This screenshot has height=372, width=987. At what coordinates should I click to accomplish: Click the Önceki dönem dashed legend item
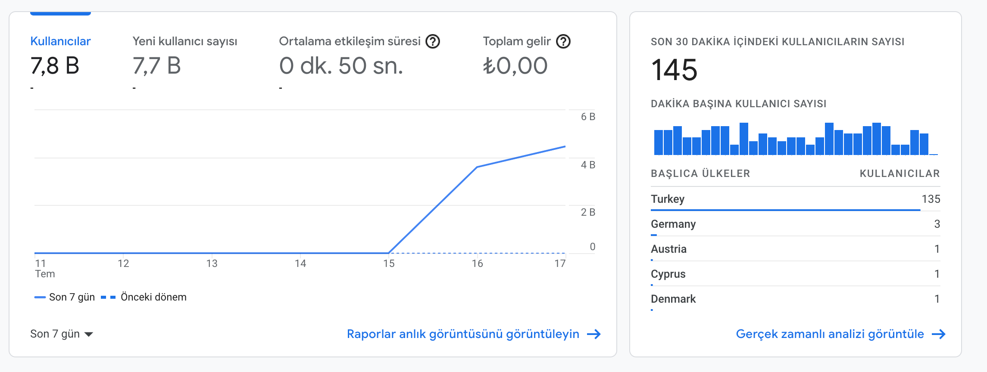coord(144,297)
